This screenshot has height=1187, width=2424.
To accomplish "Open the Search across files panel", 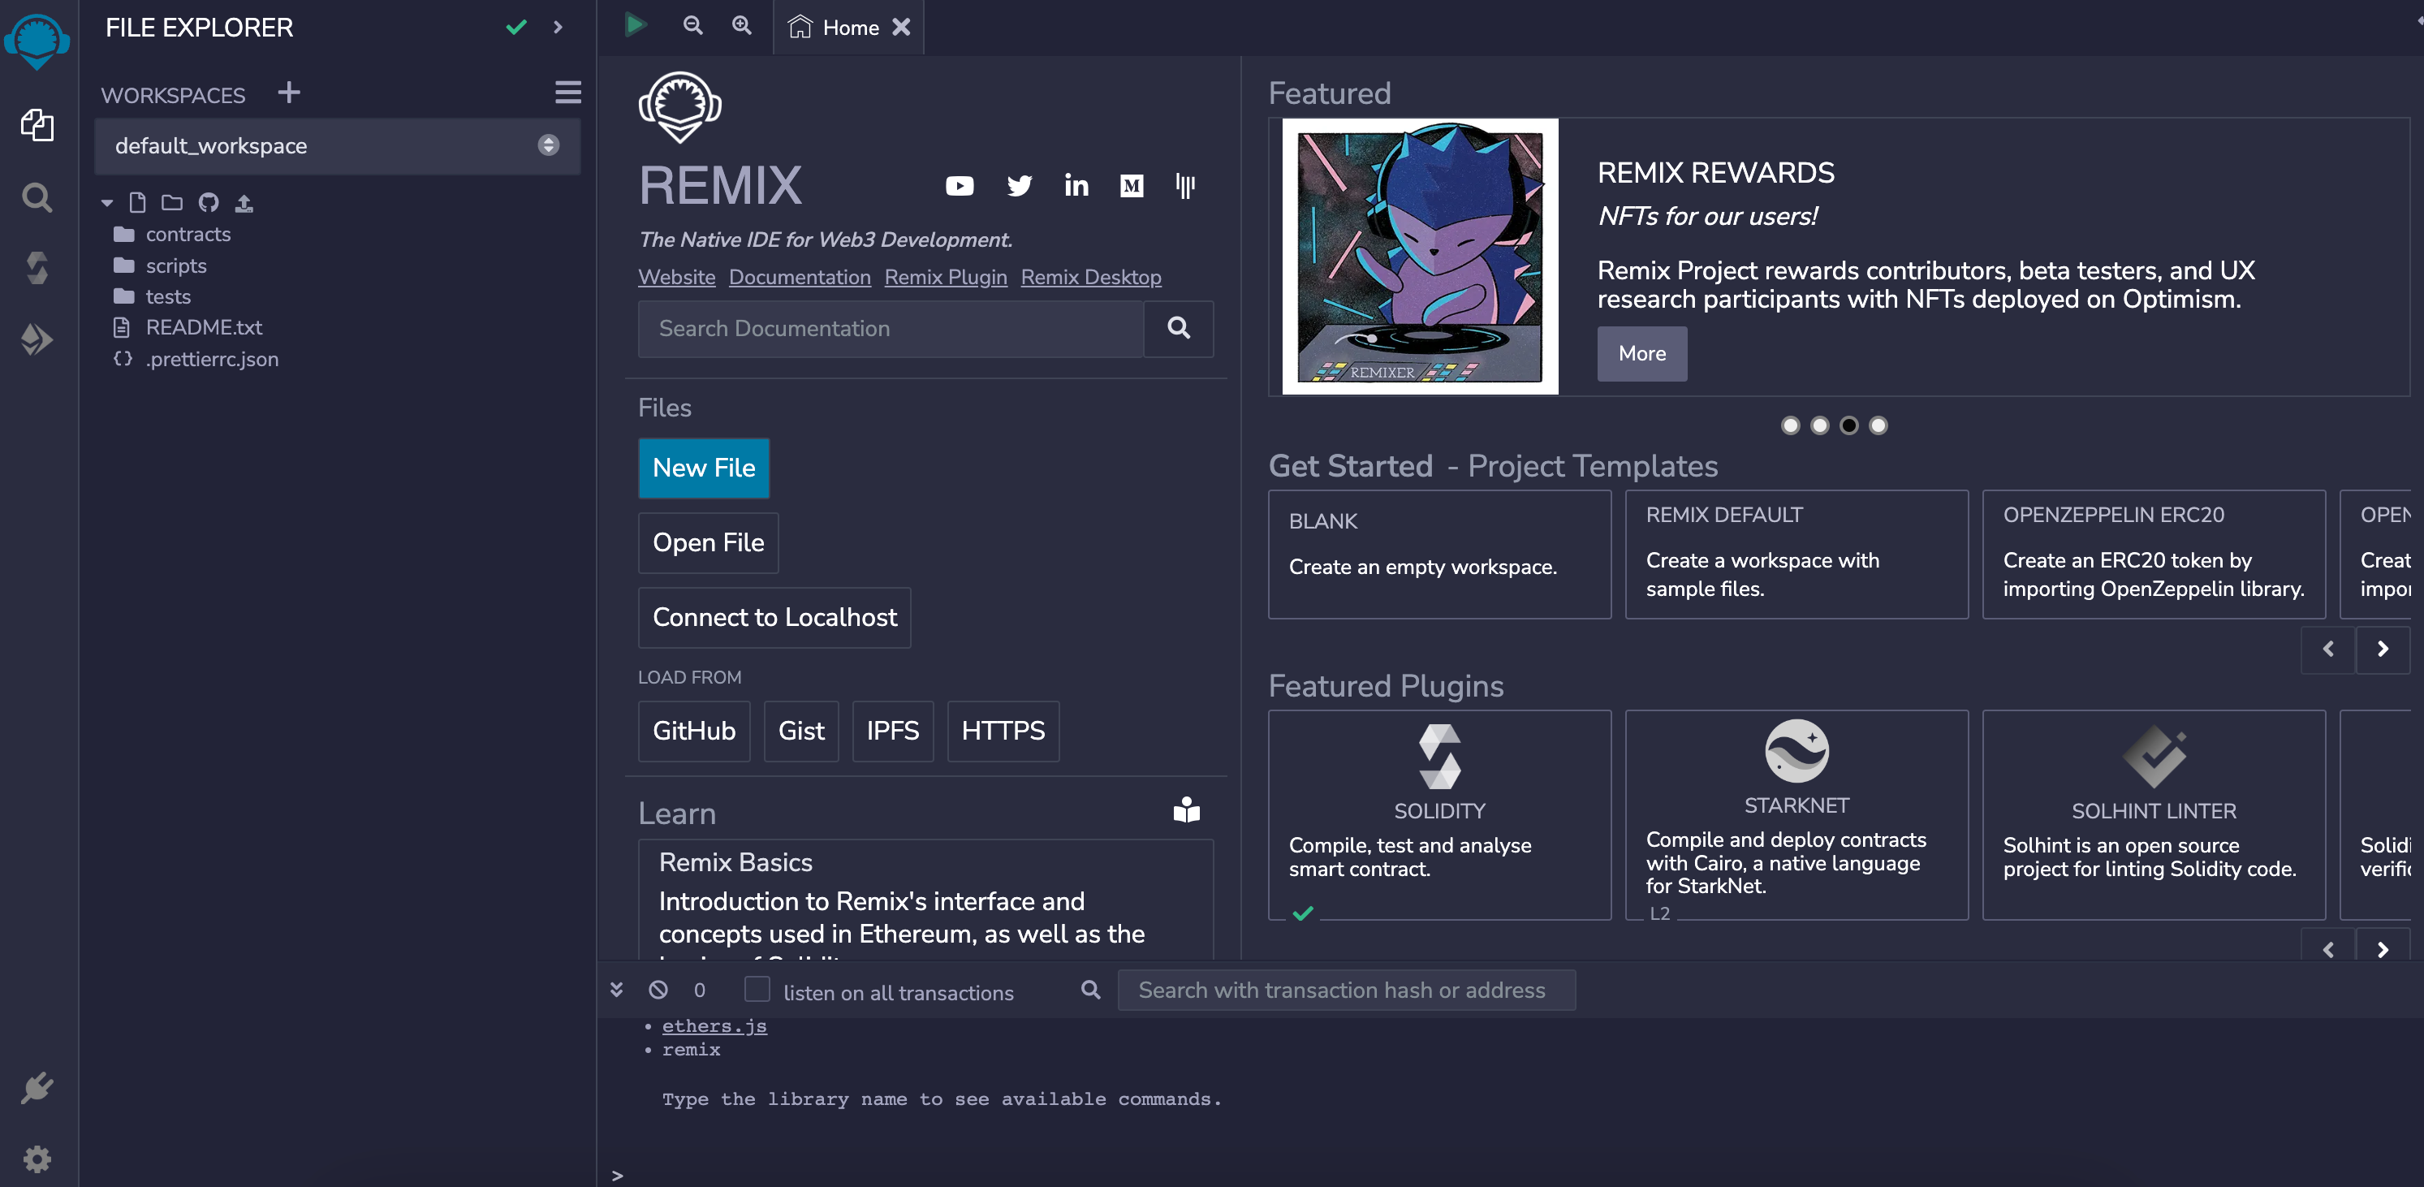I will pos(37,196).
